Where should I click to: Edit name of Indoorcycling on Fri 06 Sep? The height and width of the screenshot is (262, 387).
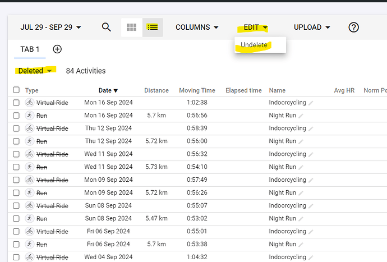(x=311, y=232)
